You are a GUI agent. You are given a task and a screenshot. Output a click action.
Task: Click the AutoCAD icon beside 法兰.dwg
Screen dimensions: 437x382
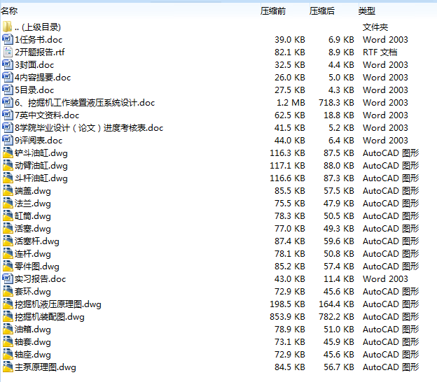[8, 203]
